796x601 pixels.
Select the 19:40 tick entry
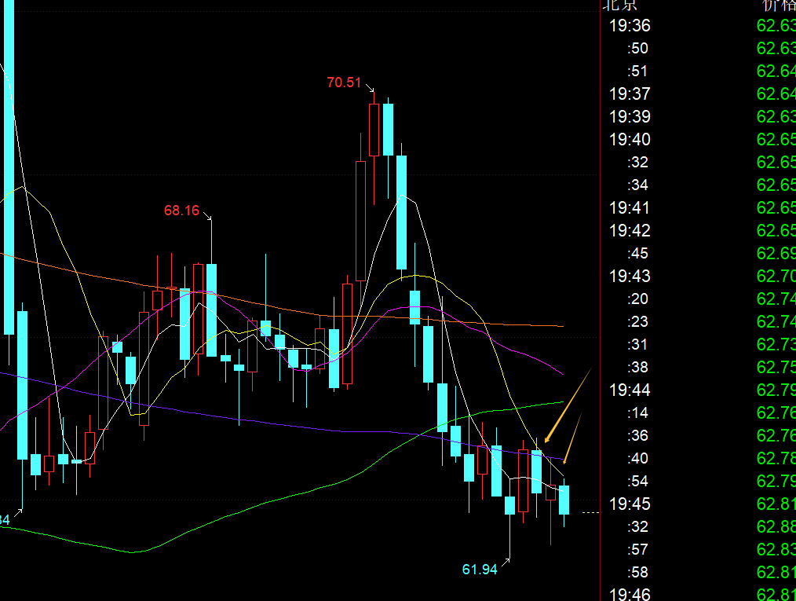[x=630, y=140]
